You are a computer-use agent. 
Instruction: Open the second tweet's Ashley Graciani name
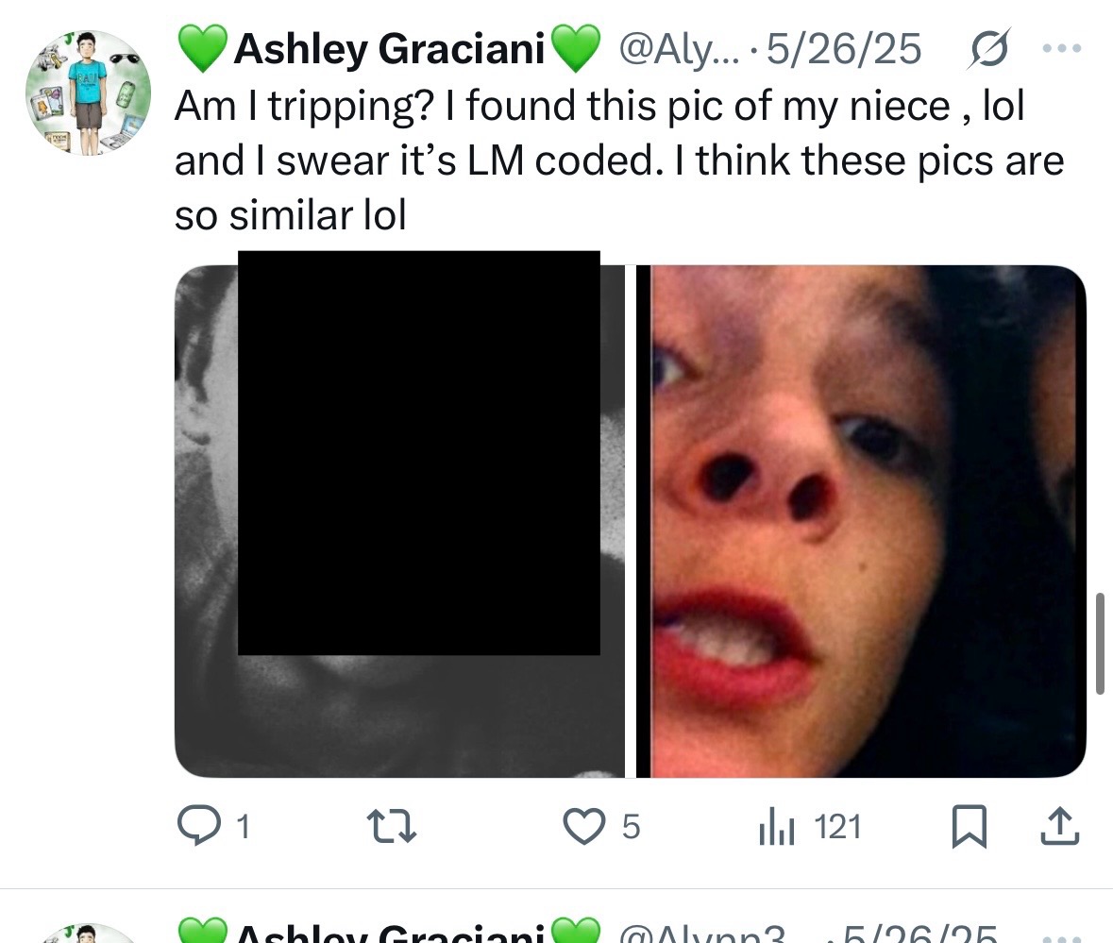click(x=389, y=932)
